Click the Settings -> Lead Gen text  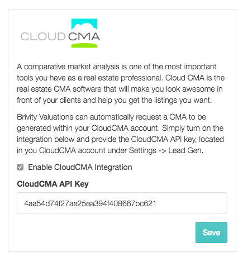[x=166, y=150]
